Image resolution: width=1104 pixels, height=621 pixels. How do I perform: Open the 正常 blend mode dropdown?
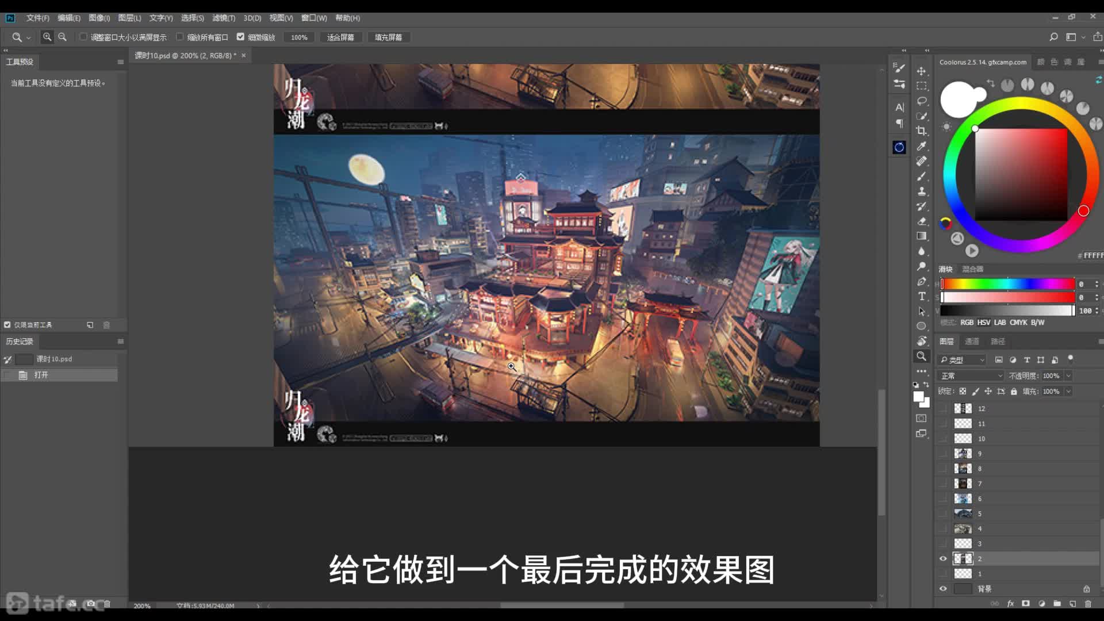971,375
